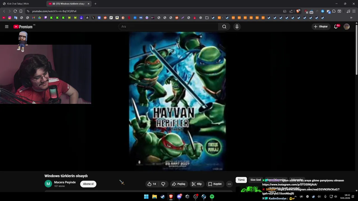The height and width of the screenshot is (201, 358).
Task: Save video with Kaydet button
Action: coord(215,184)
